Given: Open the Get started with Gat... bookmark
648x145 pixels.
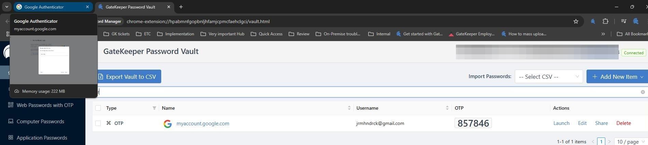Looking at the screenshot, I should 419,34.
